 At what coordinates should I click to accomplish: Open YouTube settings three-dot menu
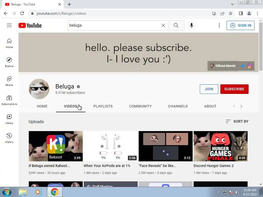point(219,25)
